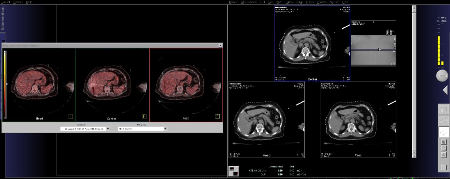This screenshot has width=450, height=179.
Task: Open the Help menu in left window
Action: coord(29,2)
